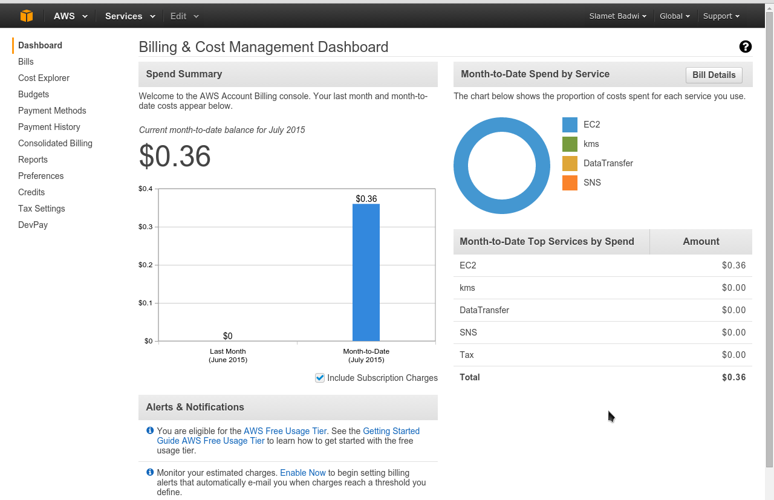Click the Total $0.36 amount value
774x500 pixels.
coord(734,377)
